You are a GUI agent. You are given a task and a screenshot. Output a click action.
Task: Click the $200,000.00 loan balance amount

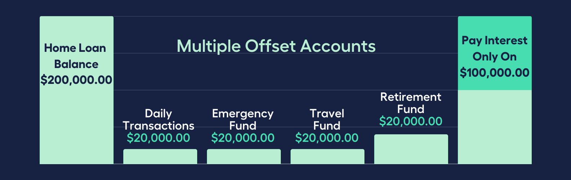pos(76,80)
